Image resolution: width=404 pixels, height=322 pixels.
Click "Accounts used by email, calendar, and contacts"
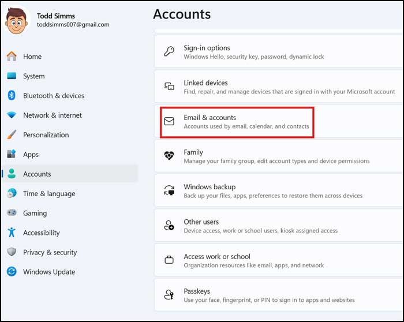coord(246,126)
